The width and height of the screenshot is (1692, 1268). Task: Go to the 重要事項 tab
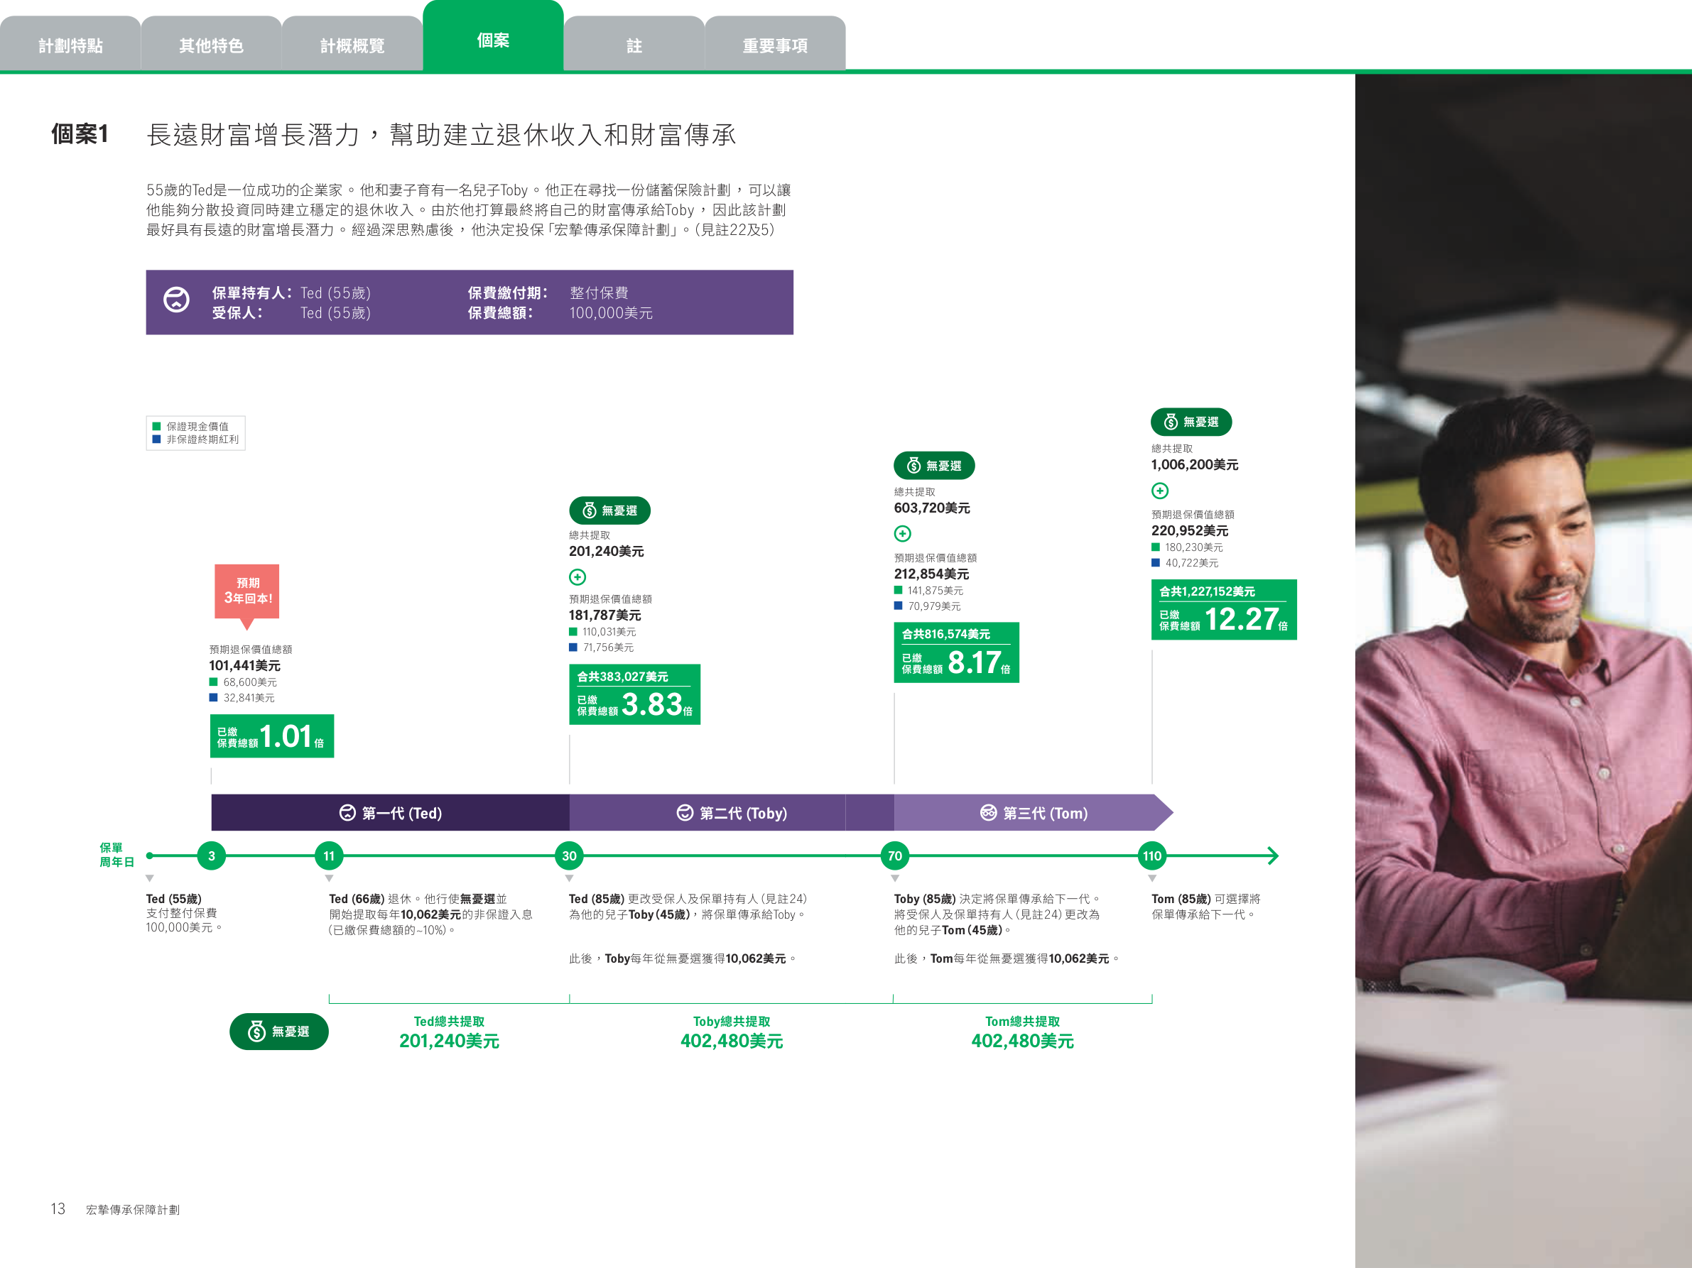(x=775, y=45)
